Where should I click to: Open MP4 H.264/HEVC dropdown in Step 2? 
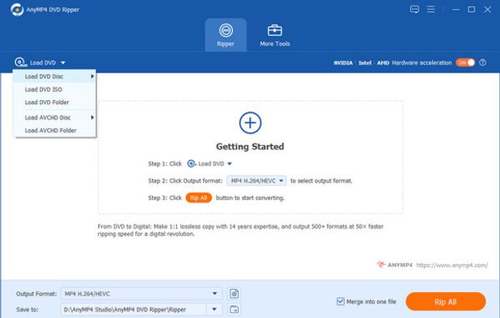256,181
